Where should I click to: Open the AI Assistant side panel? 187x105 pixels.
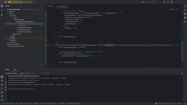[x=185, y=10]
